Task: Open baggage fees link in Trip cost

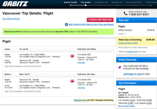Action: click(132, 52)
